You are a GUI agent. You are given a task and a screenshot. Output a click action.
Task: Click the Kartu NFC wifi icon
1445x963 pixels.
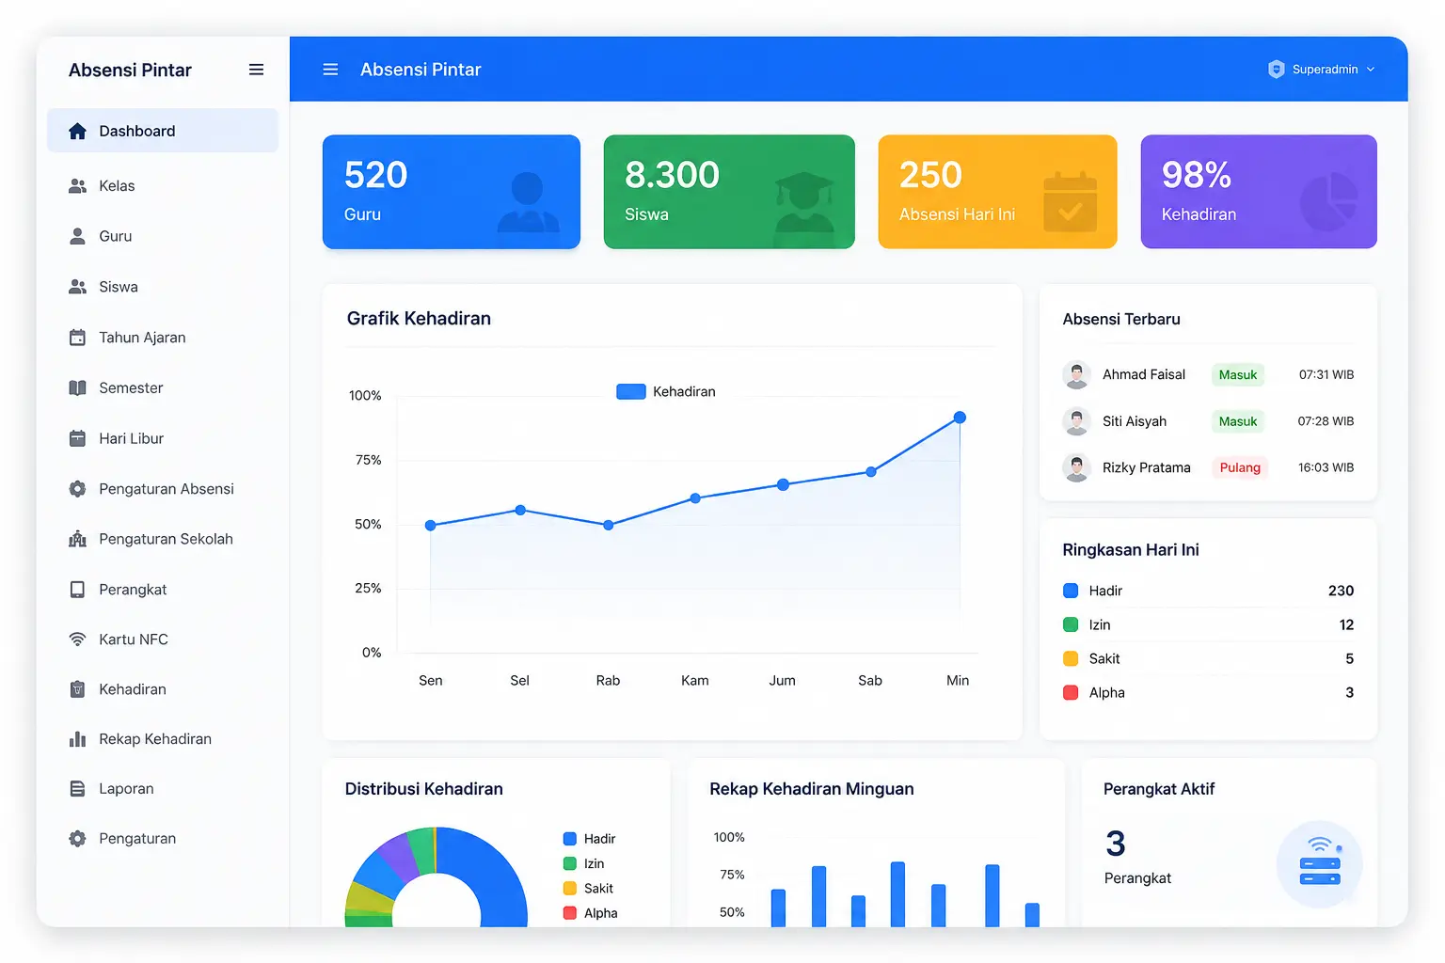pos(77,639)
